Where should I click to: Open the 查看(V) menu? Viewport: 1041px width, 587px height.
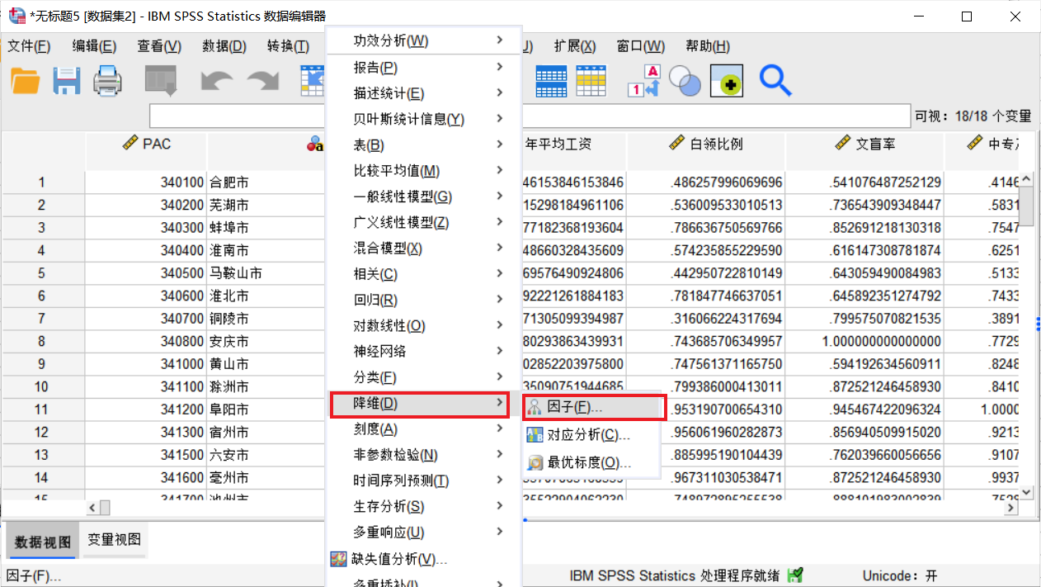tap(159, 46)
